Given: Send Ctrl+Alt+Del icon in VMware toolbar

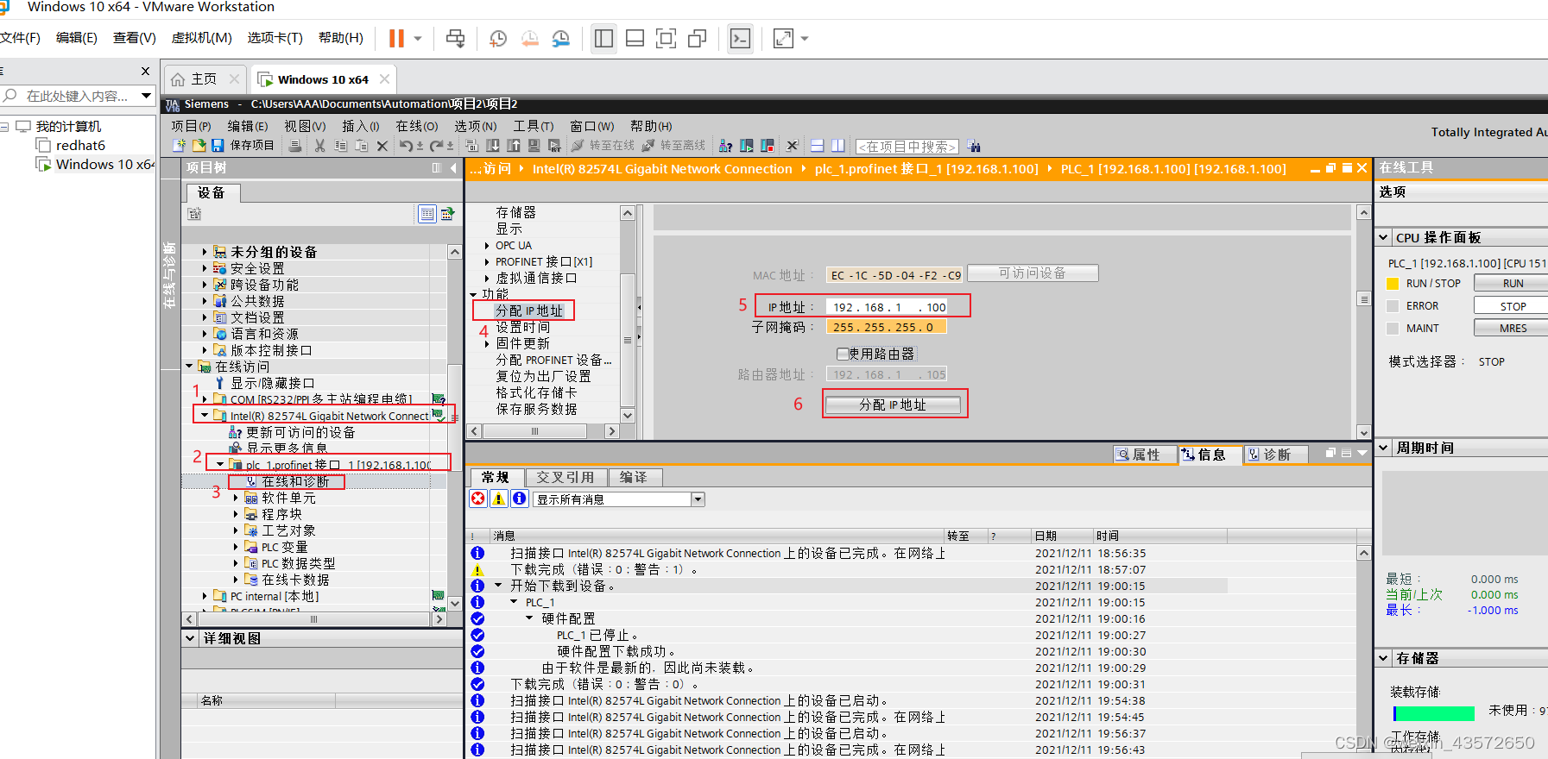Looking at the screenshot, I should pyautogui.click(x=455, y=38).
